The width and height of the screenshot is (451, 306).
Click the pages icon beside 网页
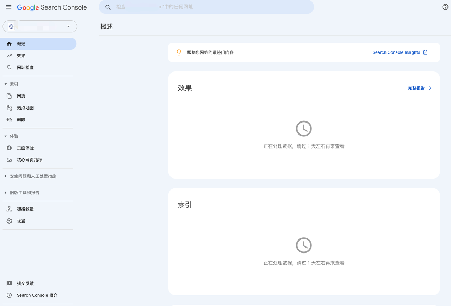[x=9, y=96]
